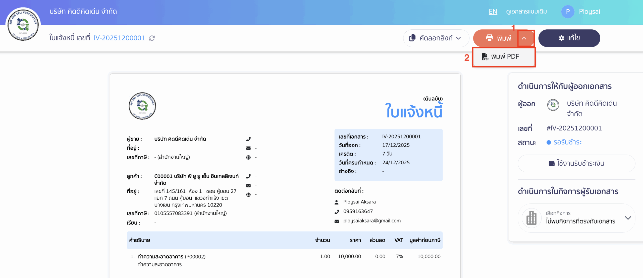643x278 pixels.
Task: Click the copy icon on คัดลอกลิงก์
Action: [412, 38]
